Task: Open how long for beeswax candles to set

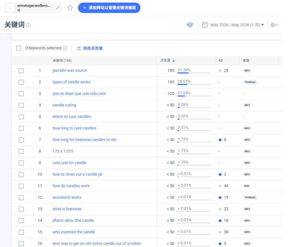Action: tap(85, 140)
